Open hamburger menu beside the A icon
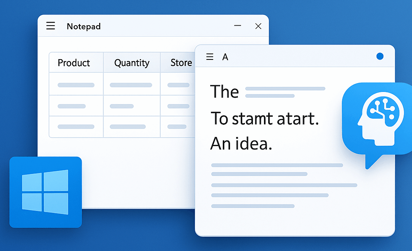 210,57
